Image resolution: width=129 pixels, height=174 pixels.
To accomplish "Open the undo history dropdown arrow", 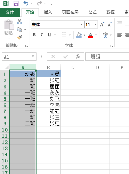I will point(31,3).
